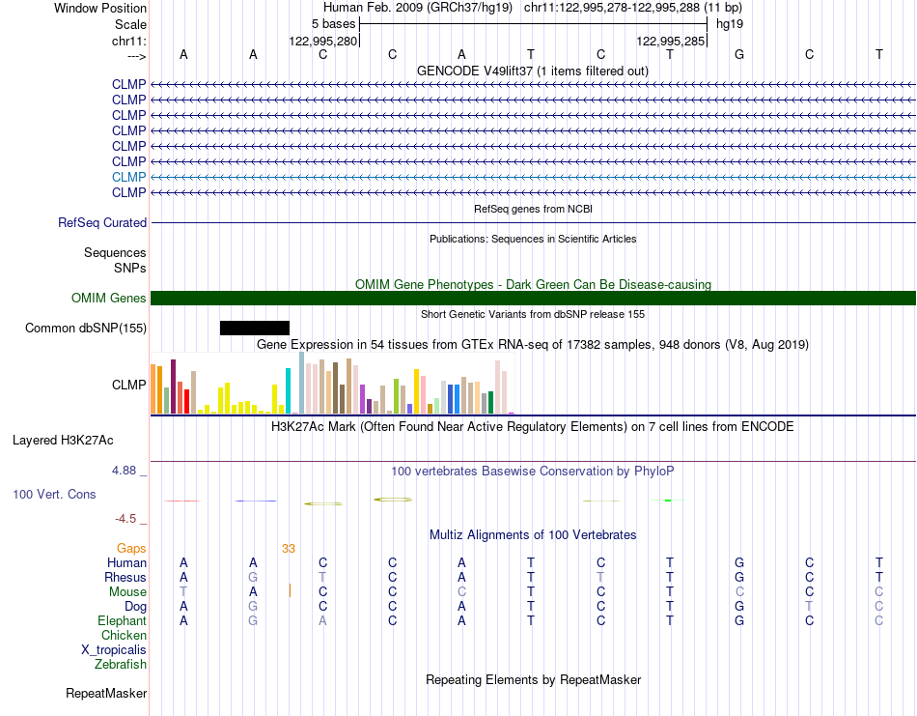Open the 'RefSeq genes from NCBI' title
The height and width of the screenshot is (716, 917).
pyautogui.click(x=533, y=209)
